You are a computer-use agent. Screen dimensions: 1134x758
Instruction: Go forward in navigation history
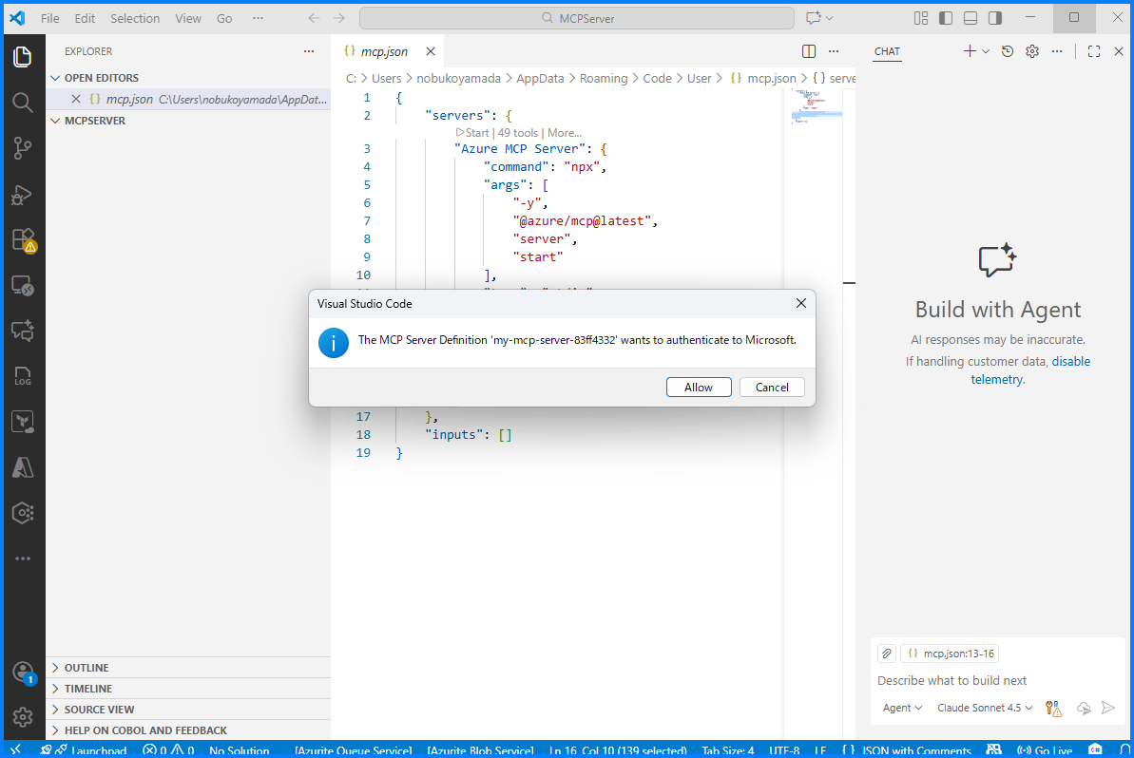point(339,18)
